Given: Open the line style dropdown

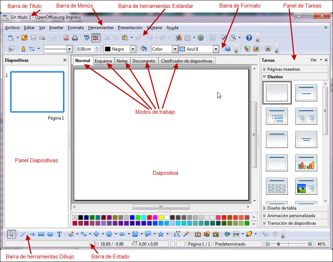Looking at the screenshot, I should (69, 49).
